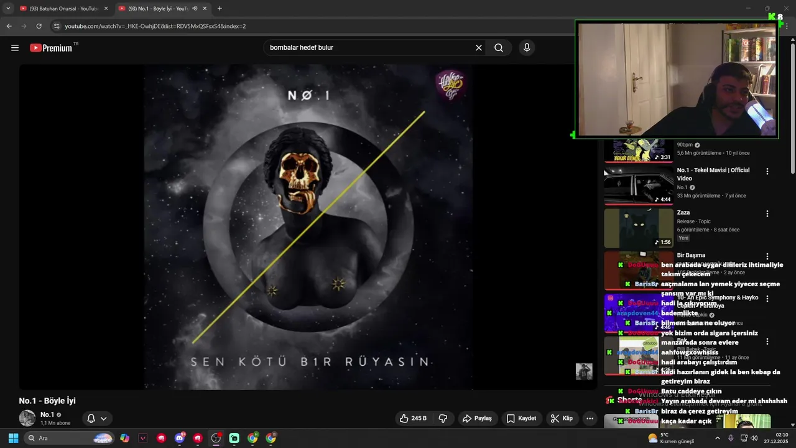Open the YouTube hamburger guide menu
The image size is (796, 448).
(15, 48)
